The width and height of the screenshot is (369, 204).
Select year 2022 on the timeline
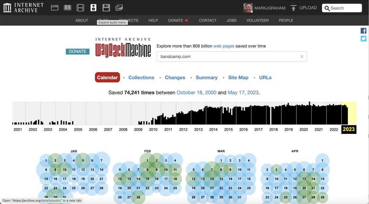tap(334, 129)
